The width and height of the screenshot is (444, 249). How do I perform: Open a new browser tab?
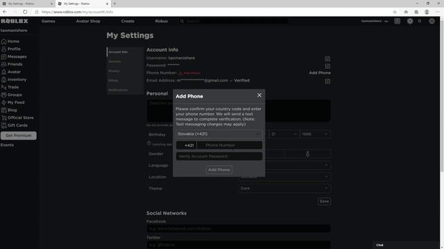coord(114,3)
